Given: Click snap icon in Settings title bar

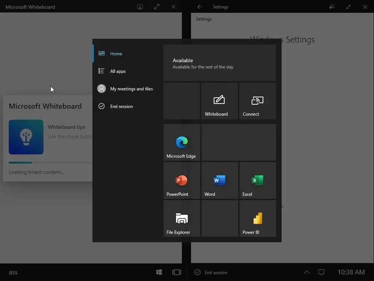Looking at the screenshot, I should coord(332,7).
